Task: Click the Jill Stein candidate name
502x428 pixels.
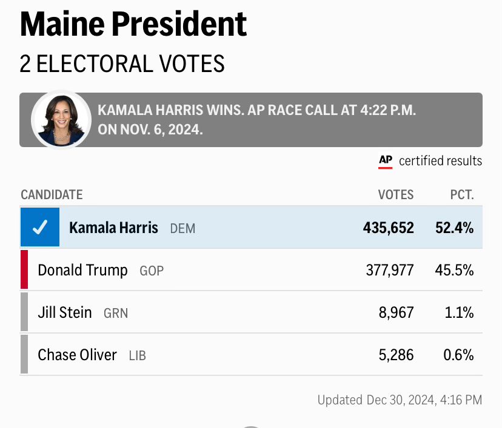Action: coord(65,312)
